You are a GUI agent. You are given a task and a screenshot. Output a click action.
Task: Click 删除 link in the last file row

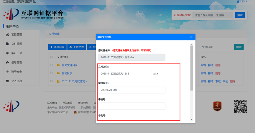pyautogui.click(x=233, y=81)
